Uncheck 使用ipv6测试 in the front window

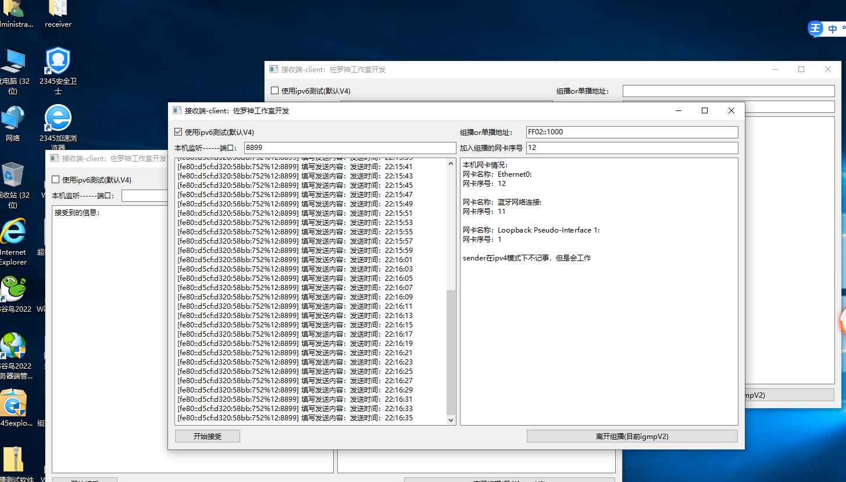coord(179,132)
